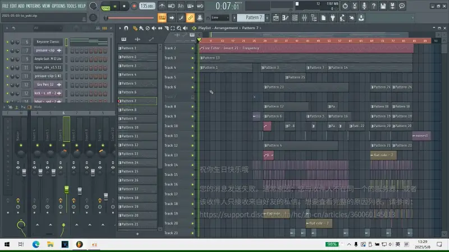Click the Master mixer volume fader
This screenshot has height=252, width=449.
pos(24,172)
